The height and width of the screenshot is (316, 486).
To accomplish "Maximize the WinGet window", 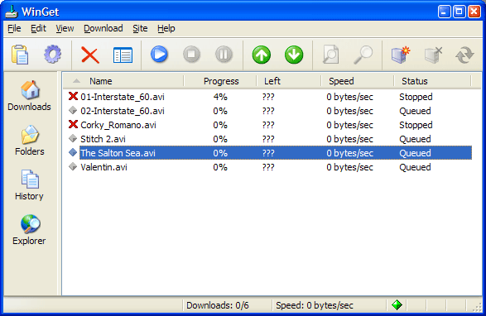I will [459, 12].
